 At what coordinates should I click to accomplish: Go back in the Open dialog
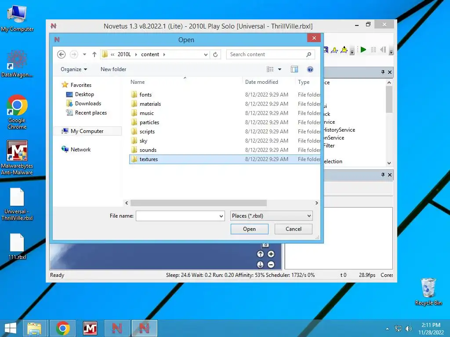[x=61, y=54]
